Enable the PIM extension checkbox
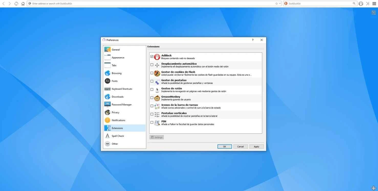The height and width of the screenshot is (191, 378). click(152, 122)
